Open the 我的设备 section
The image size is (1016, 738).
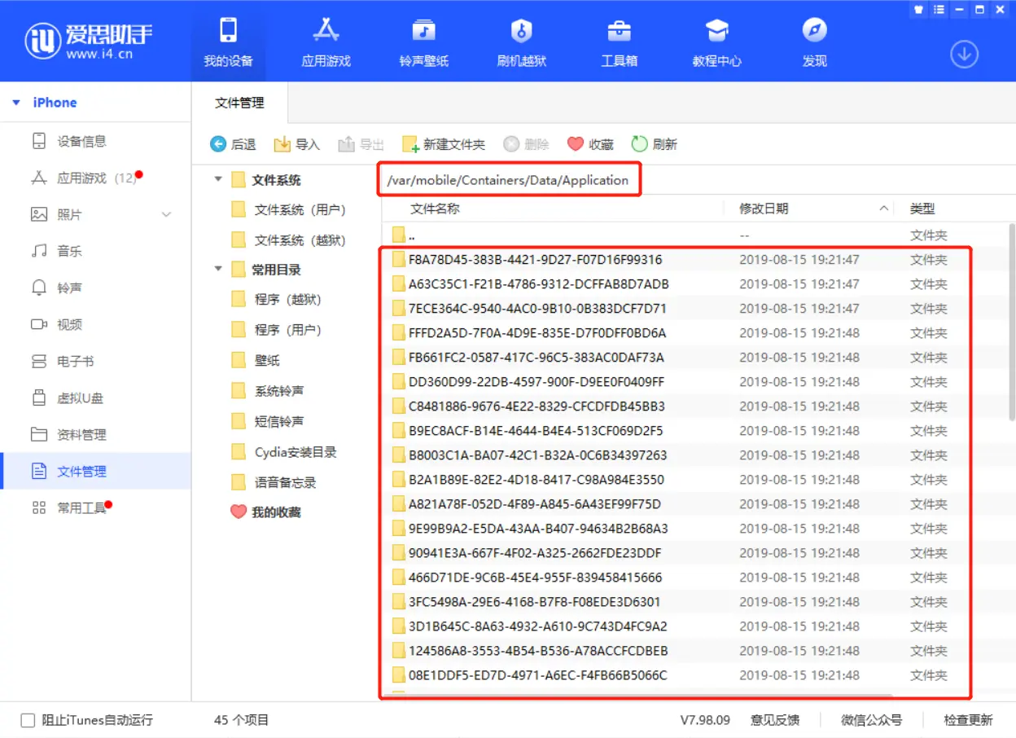228,42
